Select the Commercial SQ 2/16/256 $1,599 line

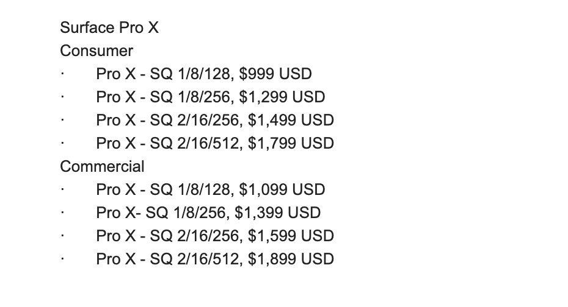[x=215, y=236]
